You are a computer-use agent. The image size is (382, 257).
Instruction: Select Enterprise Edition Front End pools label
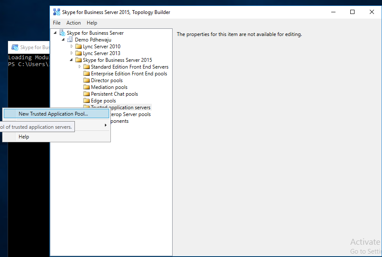click(x=129, y=74)
